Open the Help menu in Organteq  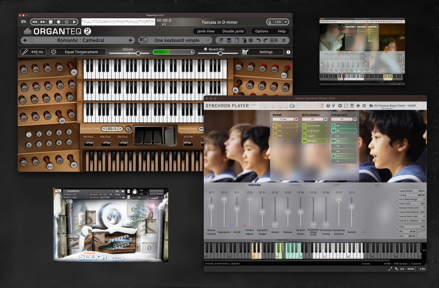pyautogui.click(x=282, y=31)
